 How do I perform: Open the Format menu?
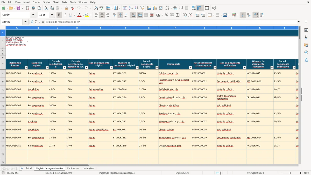[36, 2]
